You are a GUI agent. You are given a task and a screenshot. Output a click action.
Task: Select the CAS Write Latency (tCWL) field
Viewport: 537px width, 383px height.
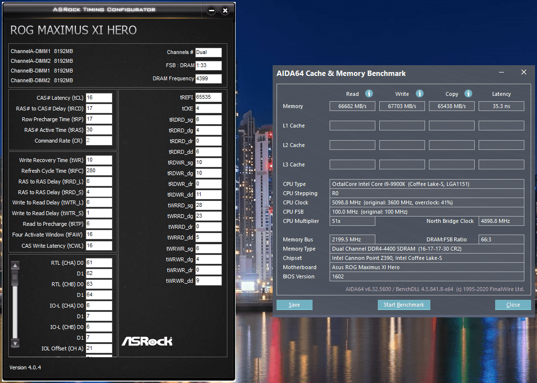coord(99,246)
